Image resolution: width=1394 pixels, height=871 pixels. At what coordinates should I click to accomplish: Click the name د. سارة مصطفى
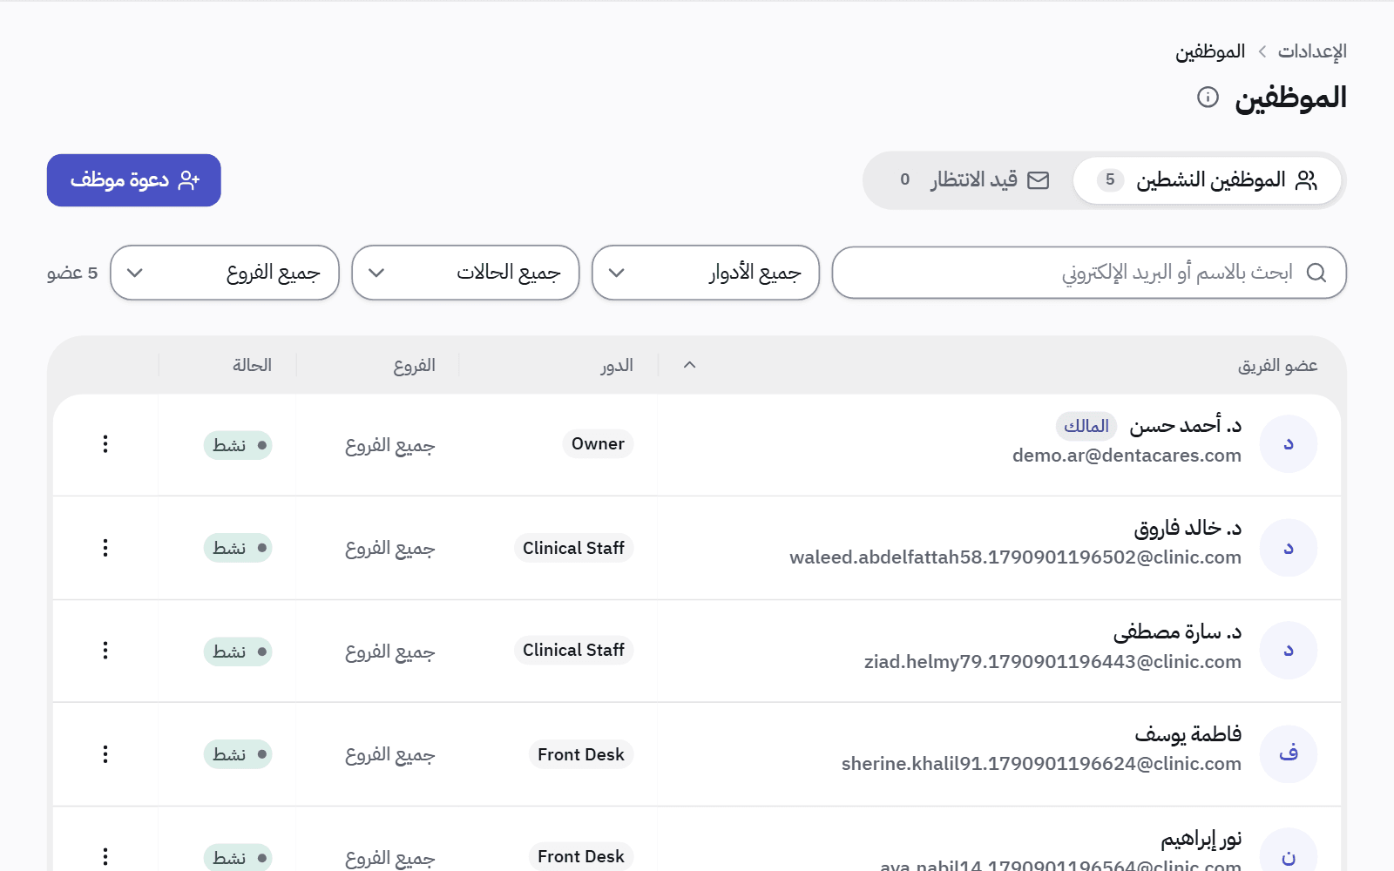[x=1177, y=631]
